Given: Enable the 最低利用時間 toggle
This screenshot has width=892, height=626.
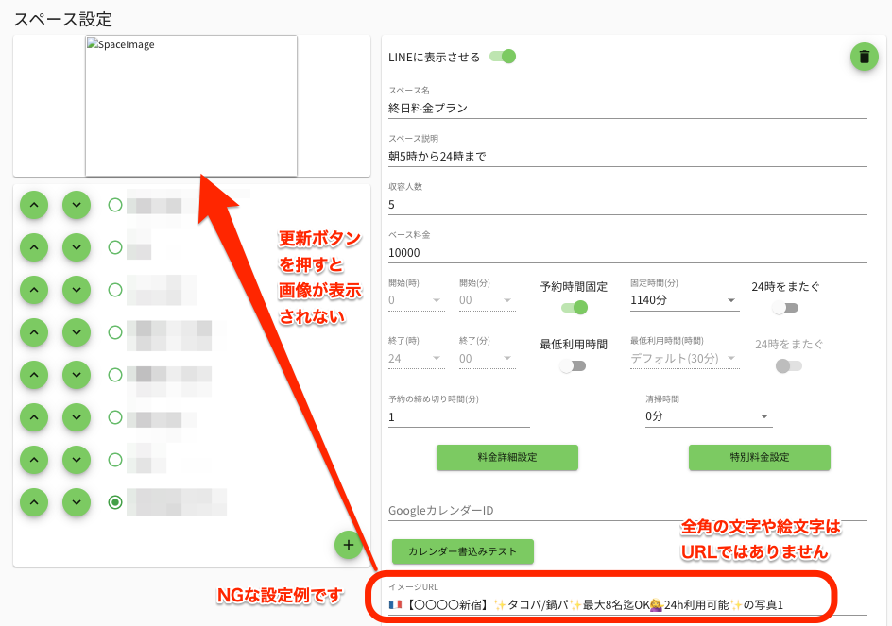Looking at the screenshot, I should 573,366.
